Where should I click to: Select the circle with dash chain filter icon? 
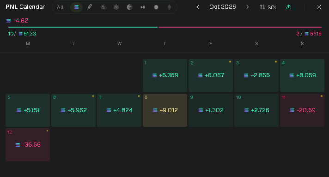pyautogui.click(x=156, y=7)
